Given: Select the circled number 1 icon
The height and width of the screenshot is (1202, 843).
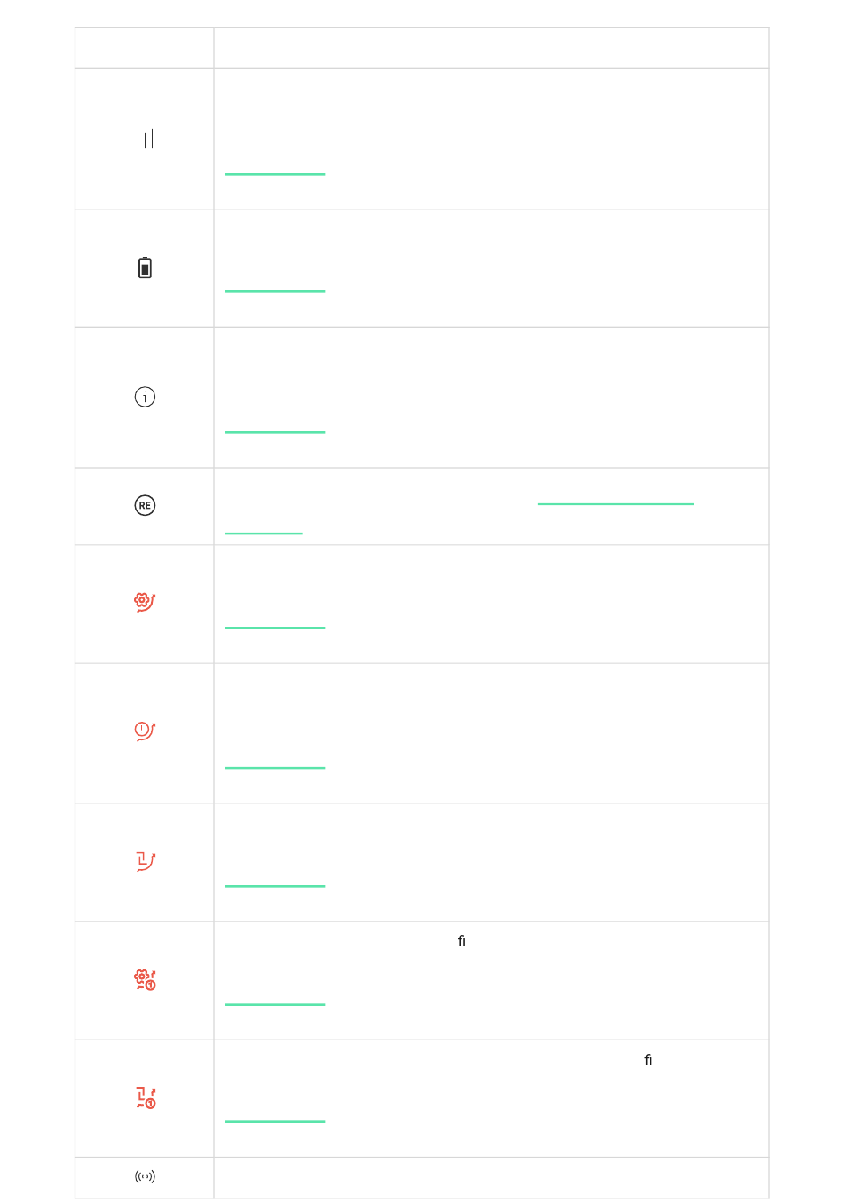Looking at the screenshot, I should pyautogui.click(x=145, y=397).
